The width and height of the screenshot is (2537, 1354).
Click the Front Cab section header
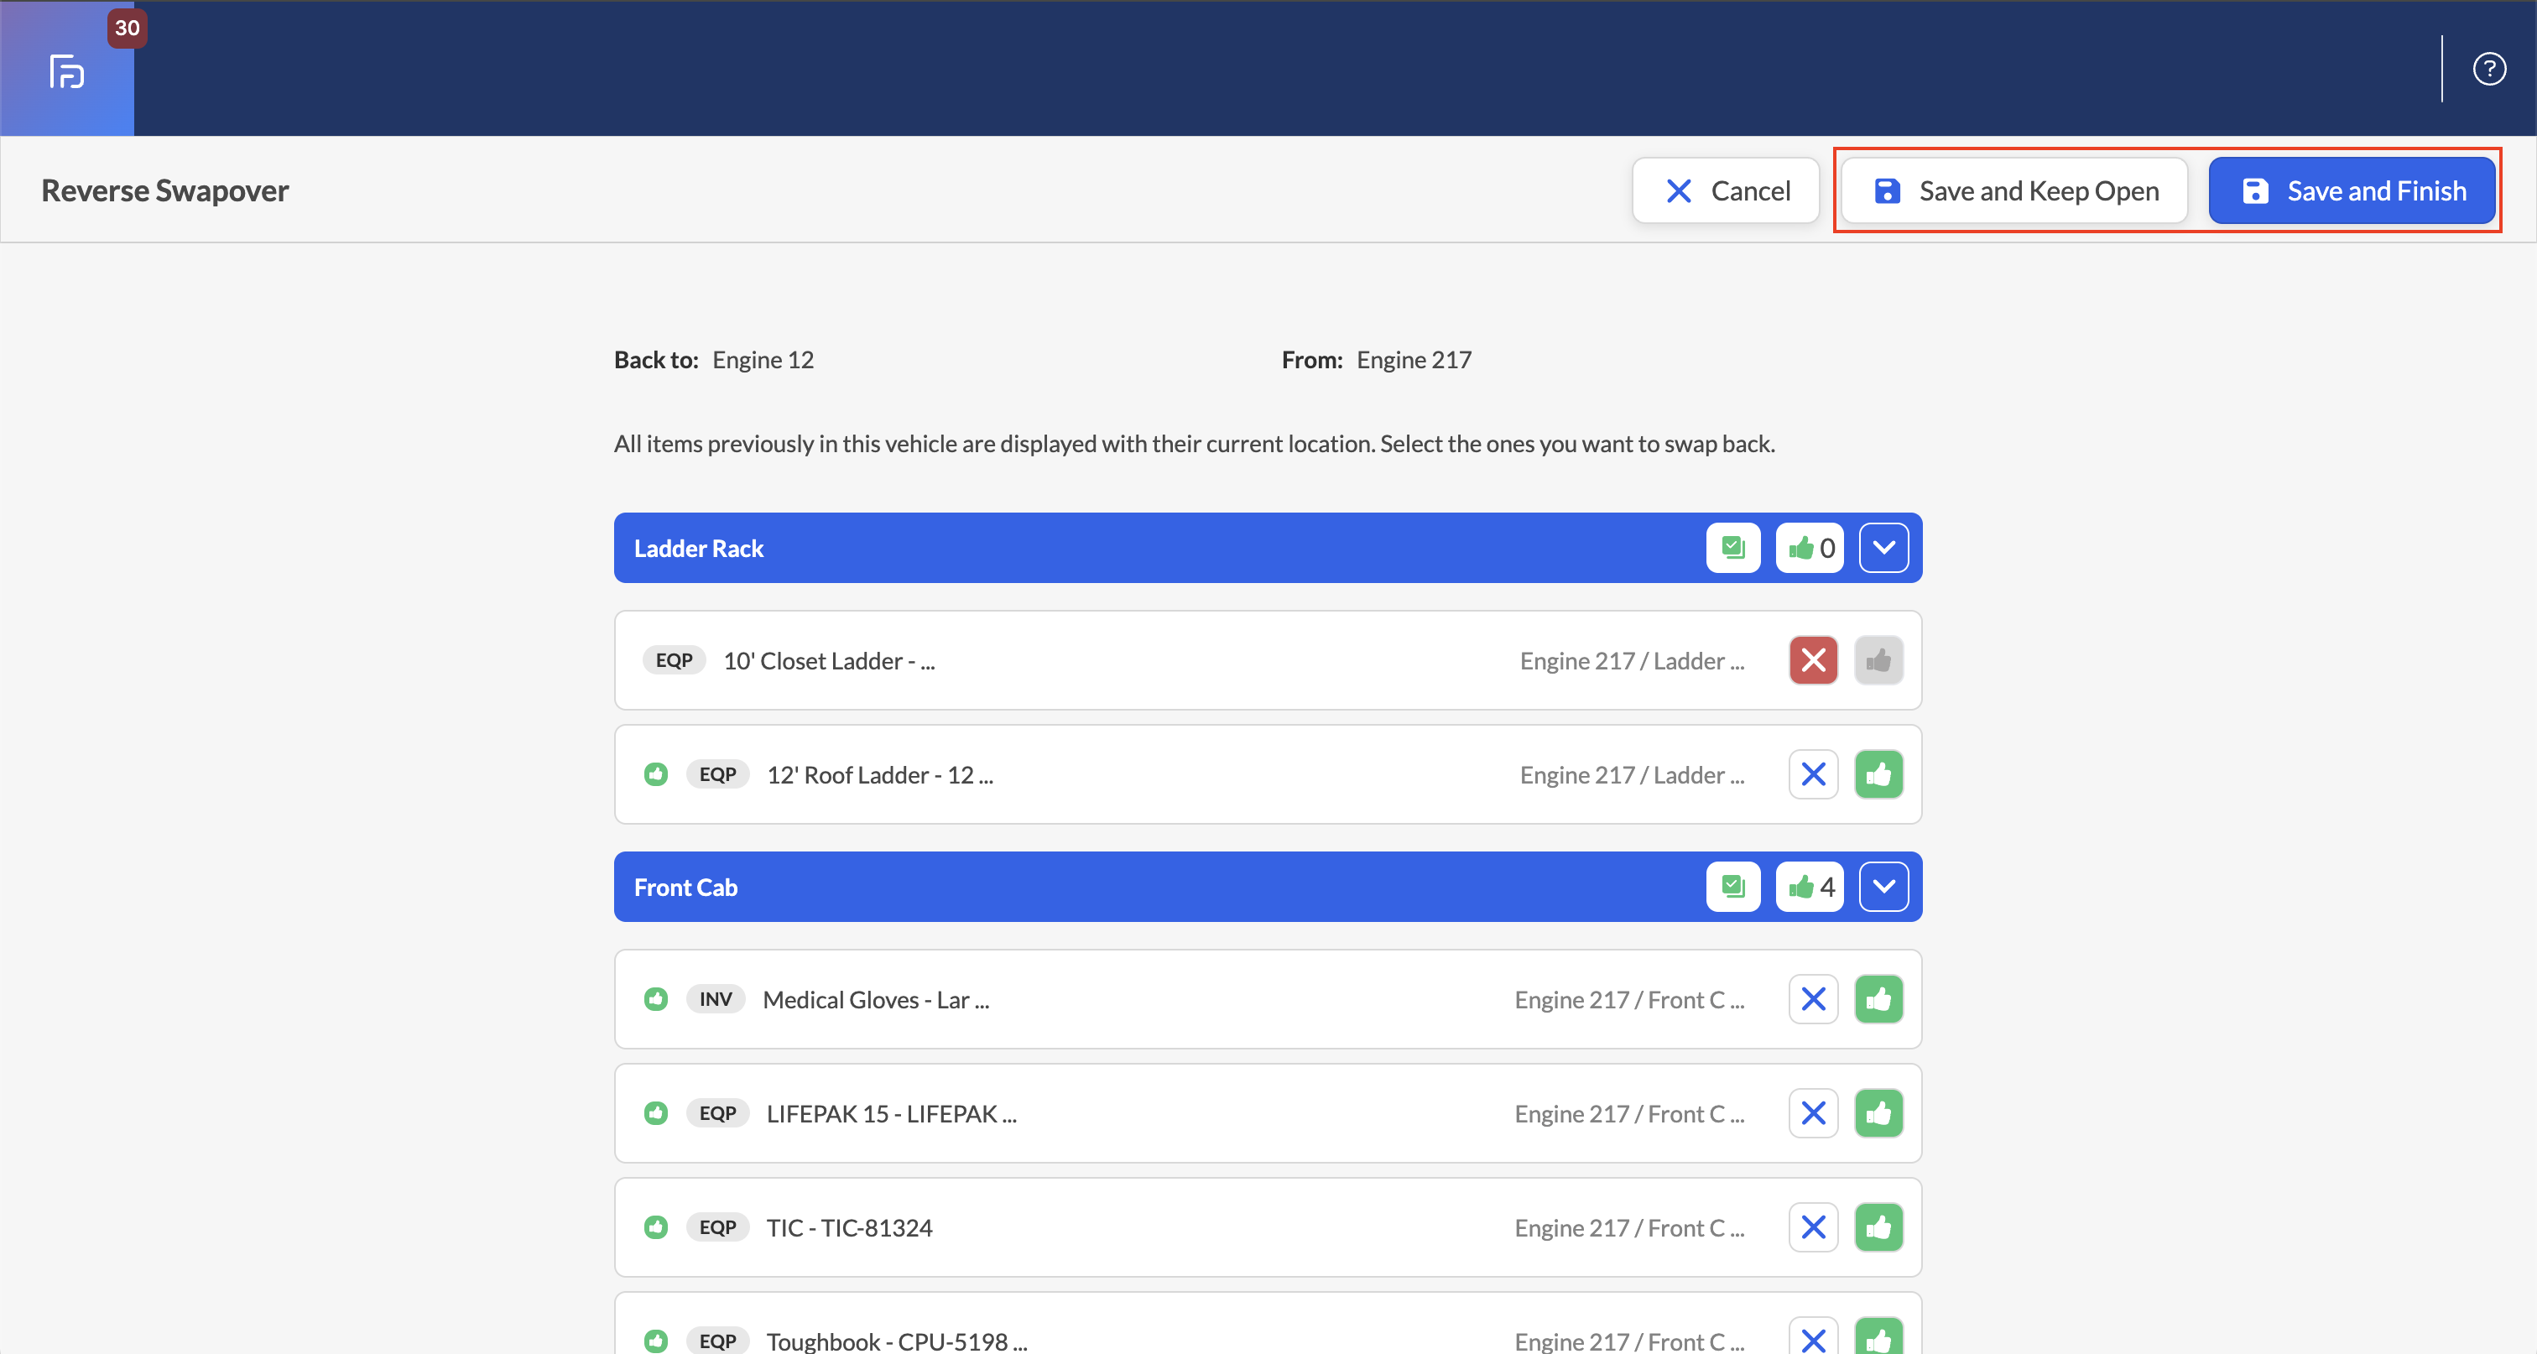click(1268, 886)
